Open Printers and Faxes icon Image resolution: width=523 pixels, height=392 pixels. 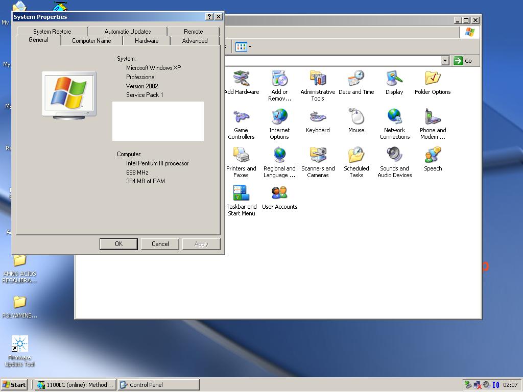click(x=241, y=155)
